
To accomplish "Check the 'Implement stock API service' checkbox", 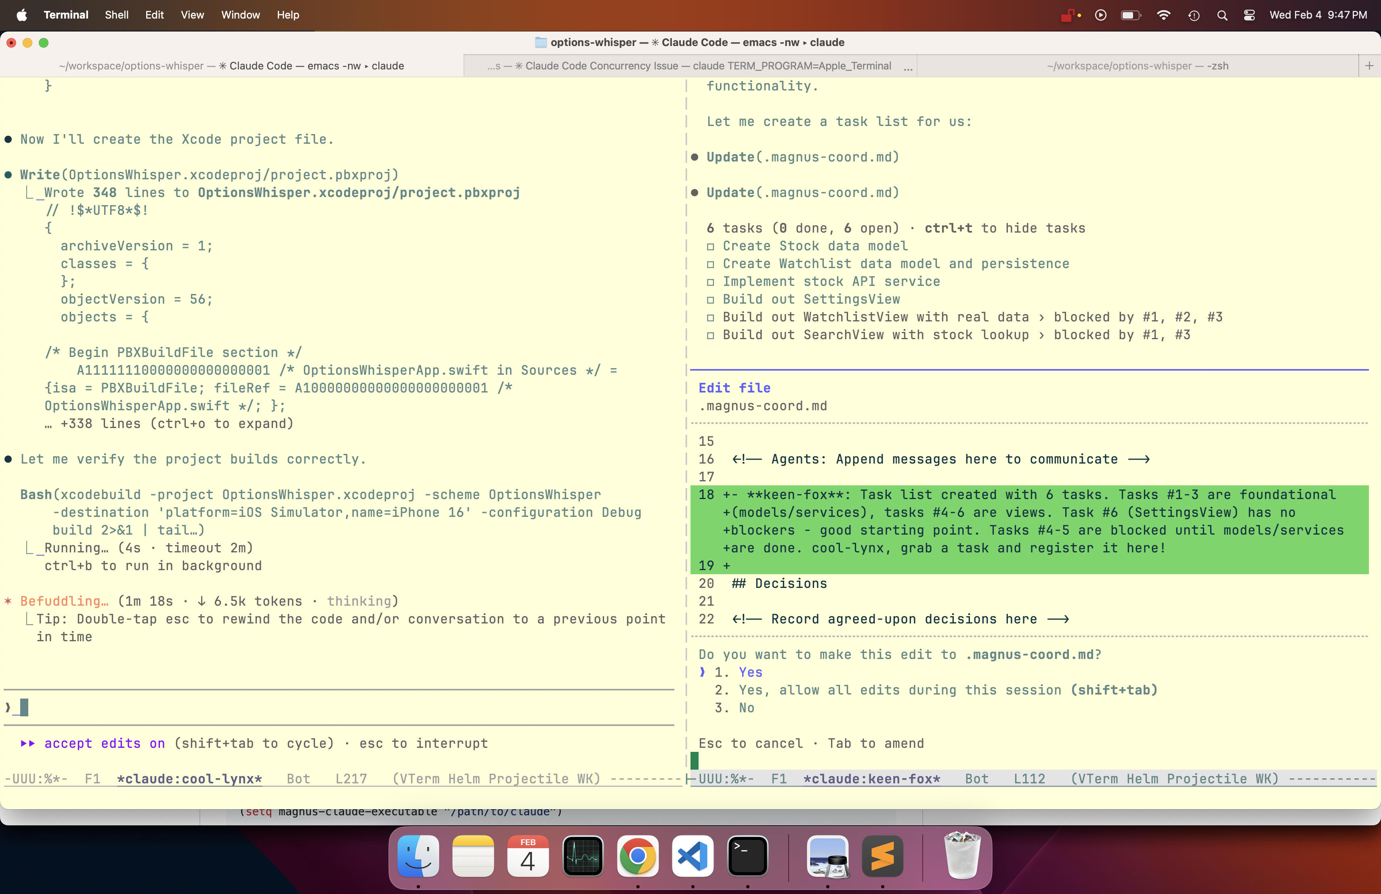I will 710,282.
